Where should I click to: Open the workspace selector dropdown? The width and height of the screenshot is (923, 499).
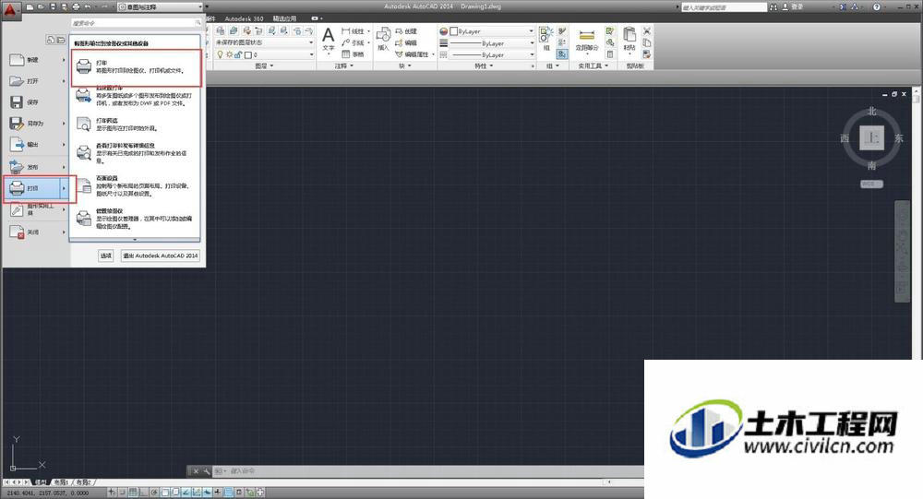[160, 7]
